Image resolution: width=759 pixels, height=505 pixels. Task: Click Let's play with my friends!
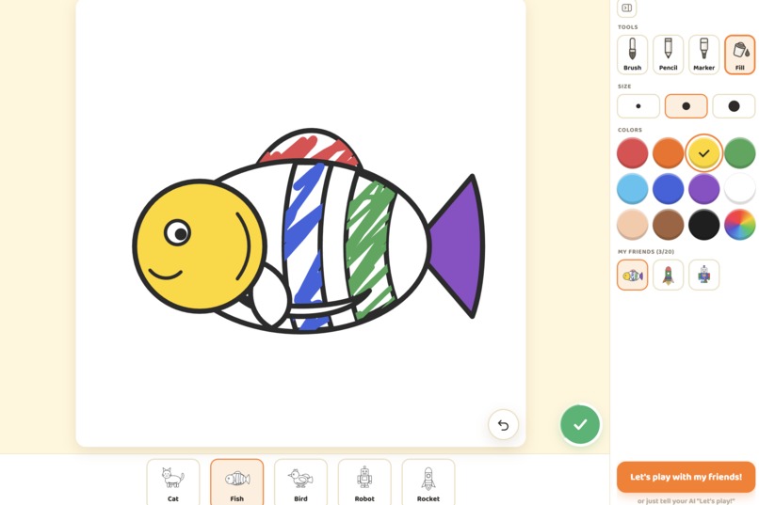pyautogui.click(x=686, y=477)
